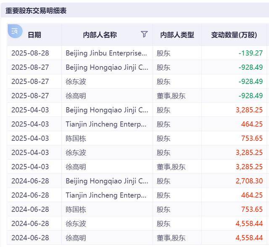Open the filter icon beside 内部人名称
This screenshot has height=247, width=269.
pos(144,34)
